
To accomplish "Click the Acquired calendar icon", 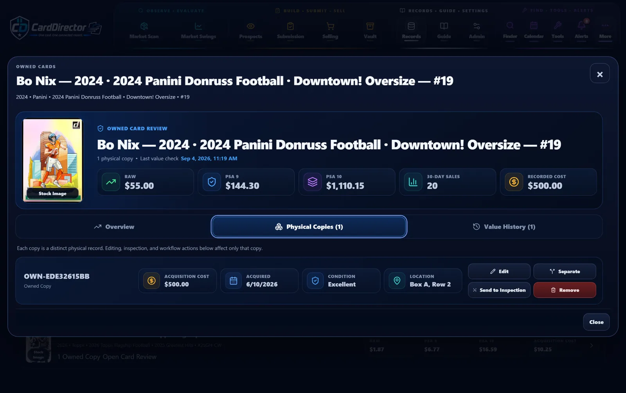I will [233, 281].
